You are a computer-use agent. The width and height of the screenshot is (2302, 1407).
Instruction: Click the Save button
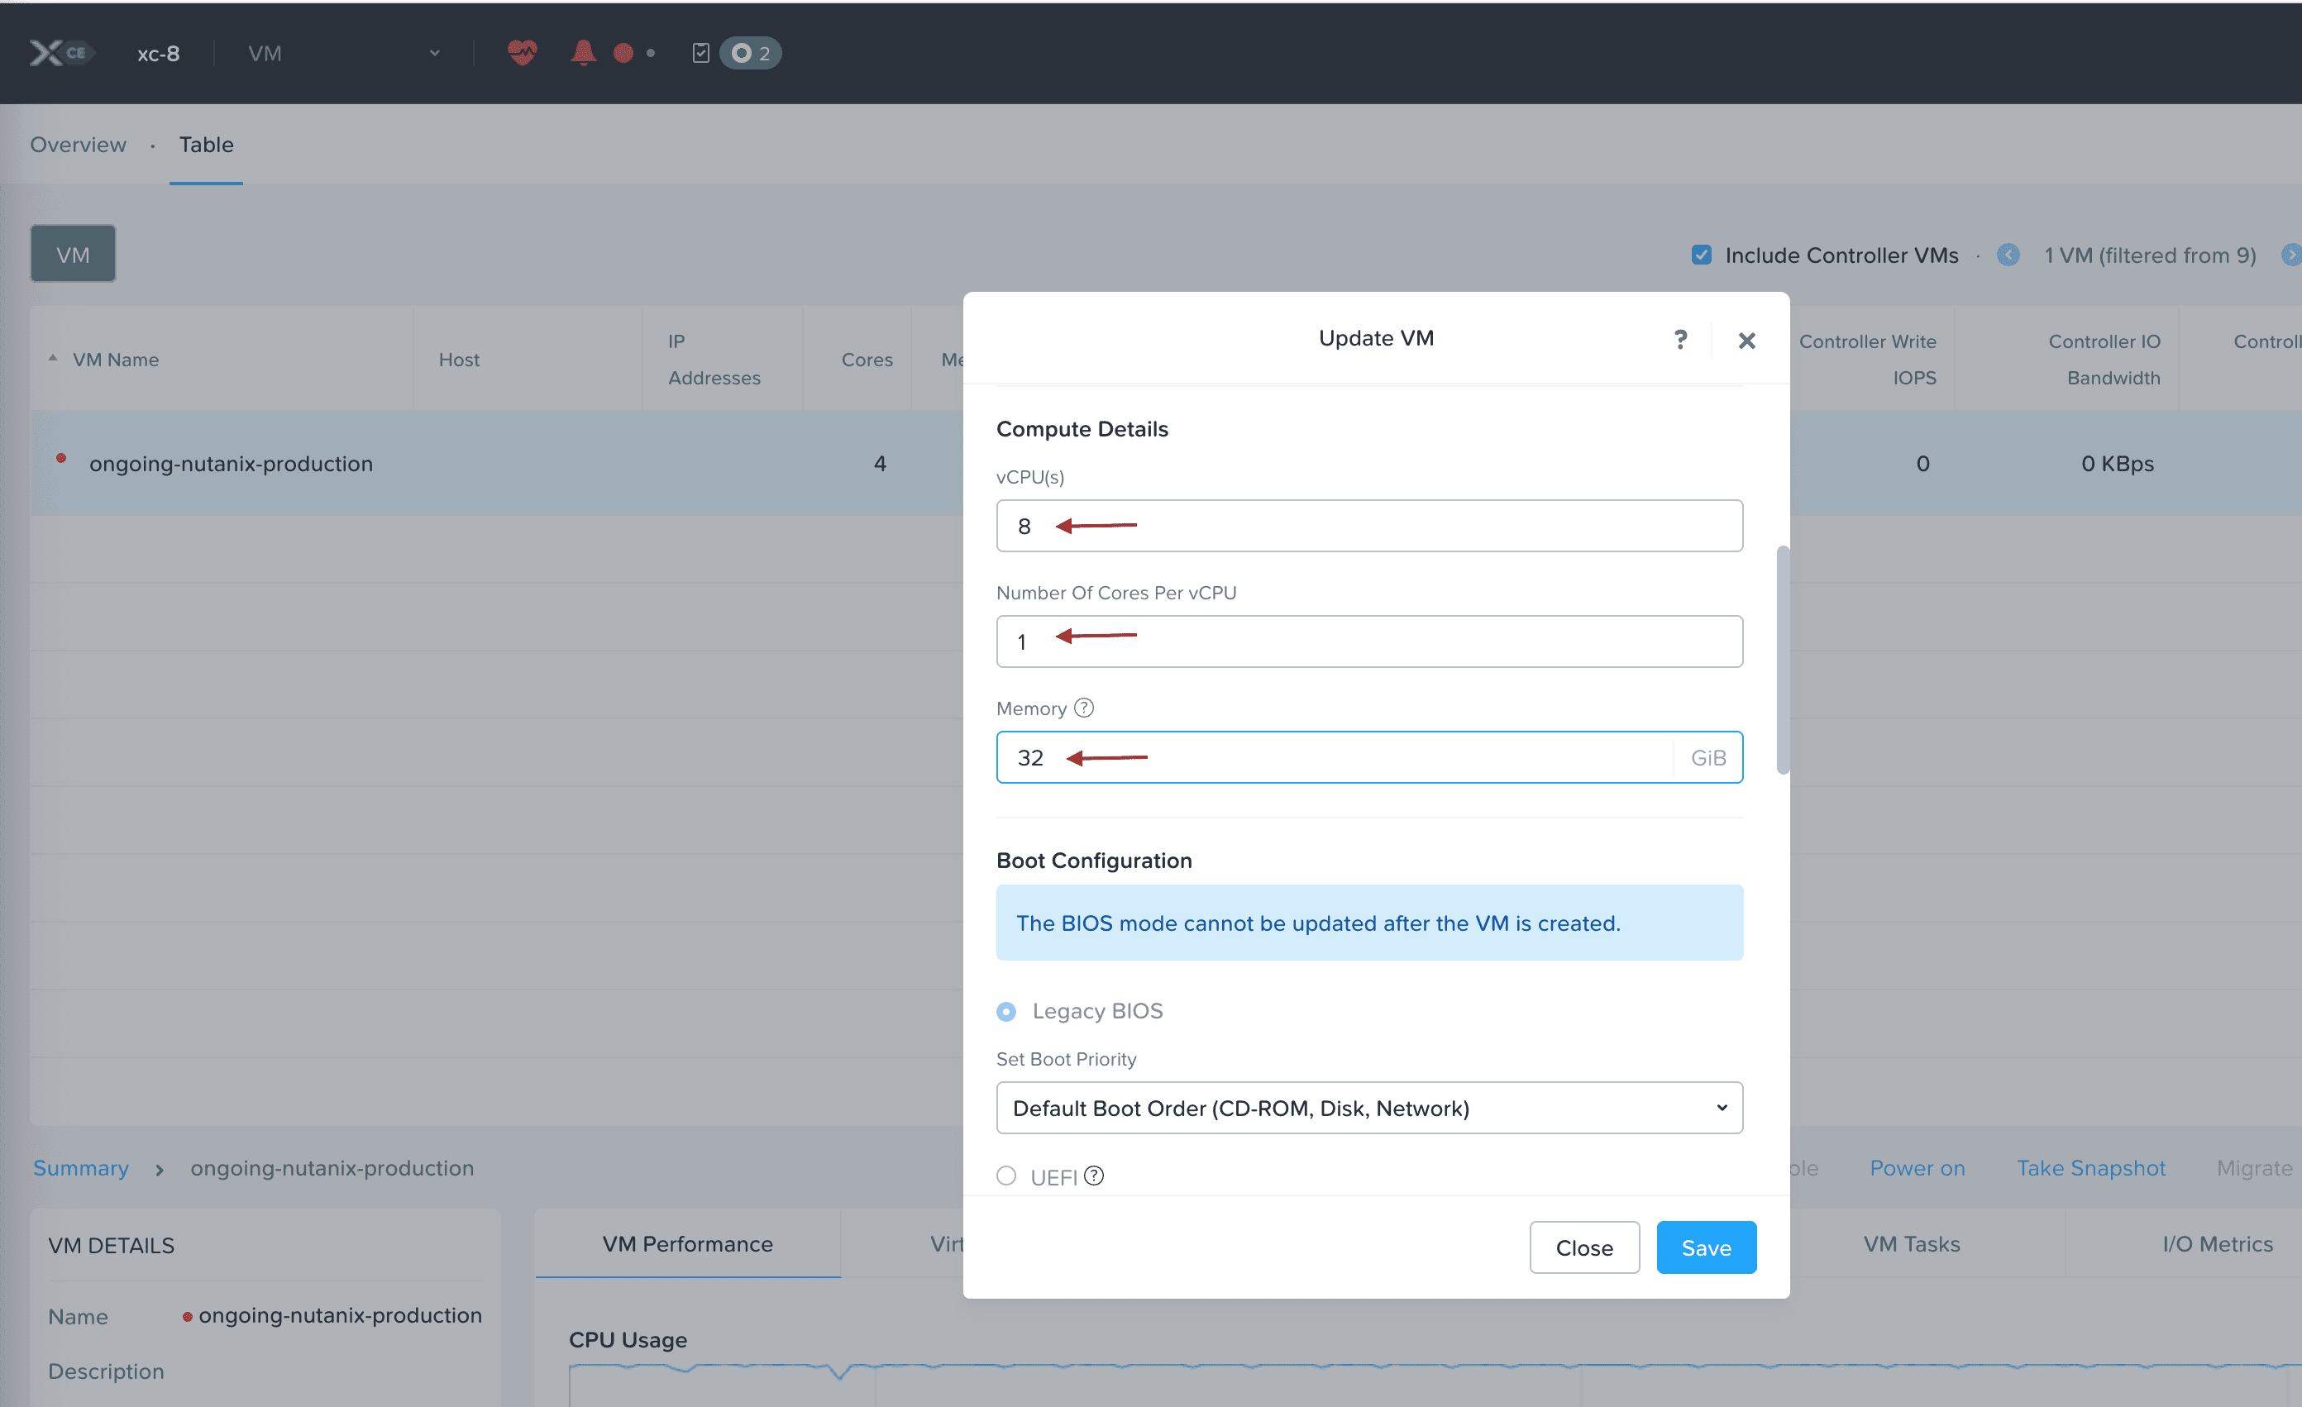(1706, 1247)
